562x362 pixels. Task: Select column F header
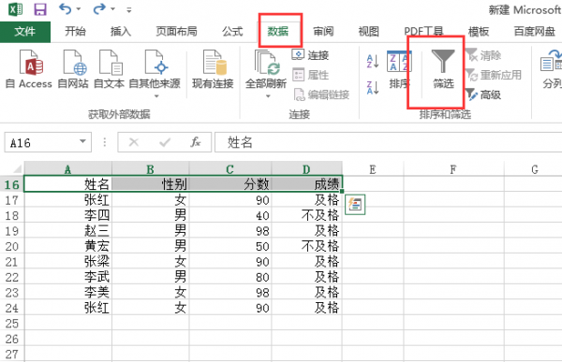coord(453,169)
